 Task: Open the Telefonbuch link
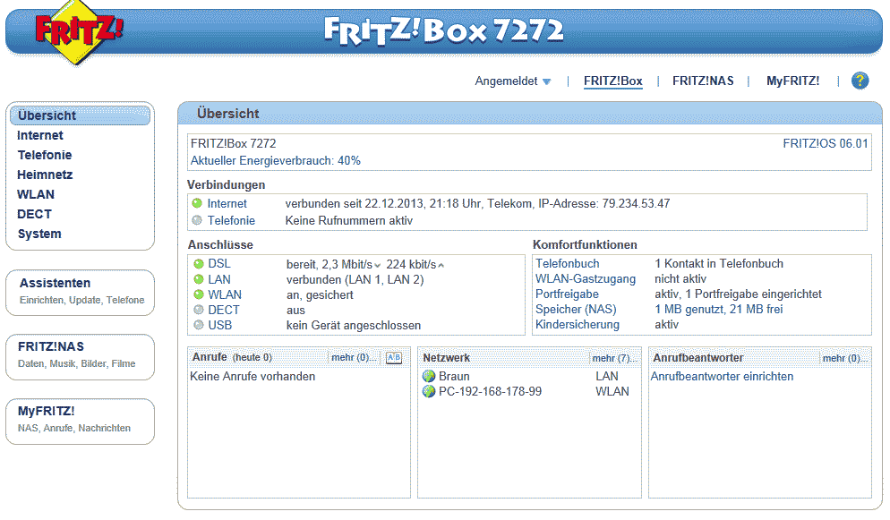[567, 264]
